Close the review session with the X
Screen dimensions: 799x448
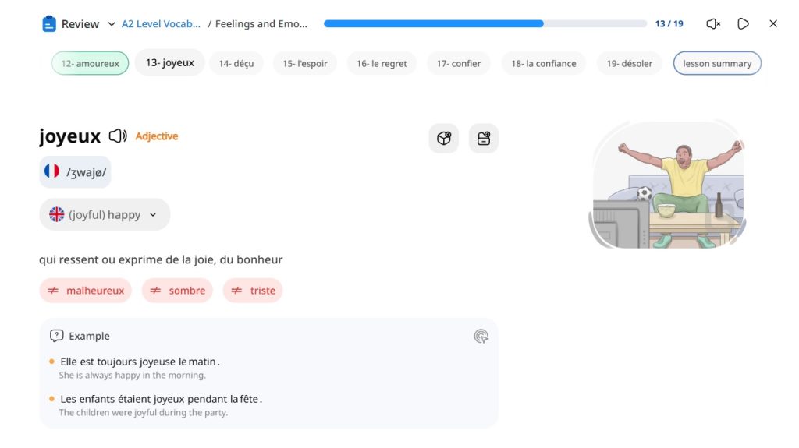tap(773, 24)
